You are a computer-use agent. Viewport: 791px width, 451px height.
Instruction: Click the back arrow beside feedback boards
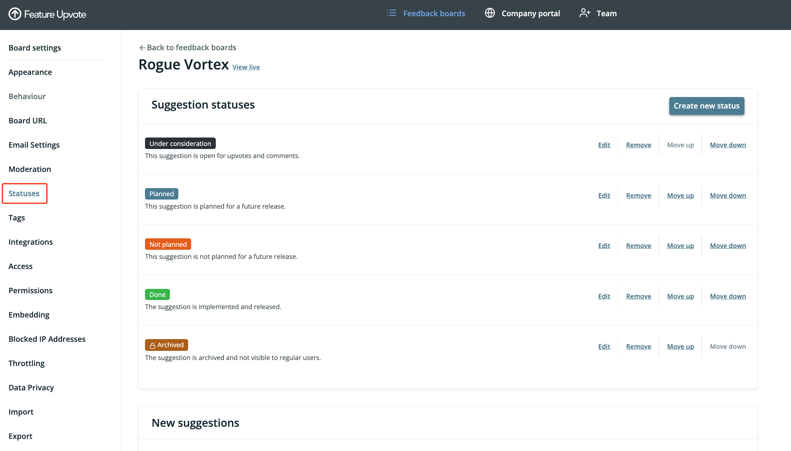pos(142,48)
